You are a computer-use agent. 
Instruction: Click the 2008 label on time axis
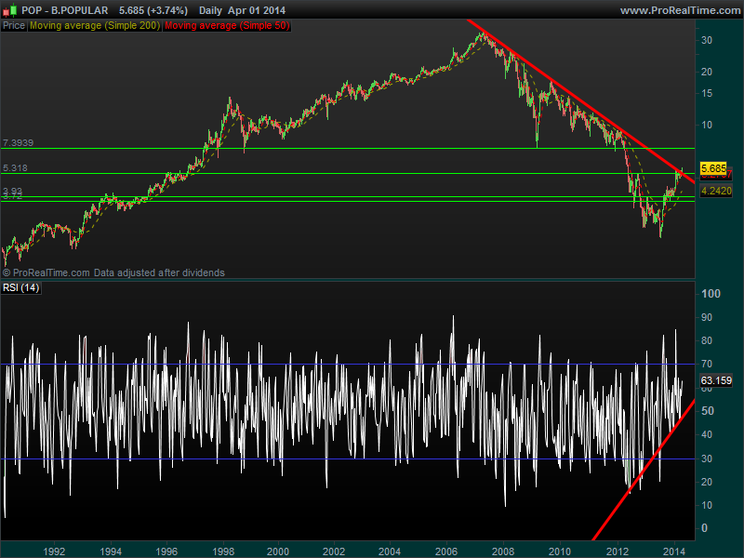tap(502, 551)
